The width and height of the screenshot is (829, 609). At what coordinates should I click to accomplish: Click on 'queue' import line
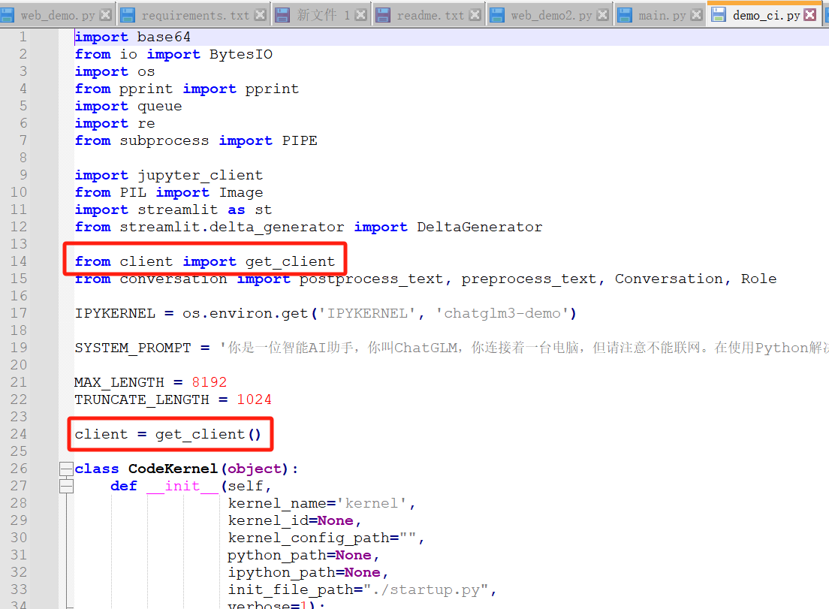(x=160, y=107)
